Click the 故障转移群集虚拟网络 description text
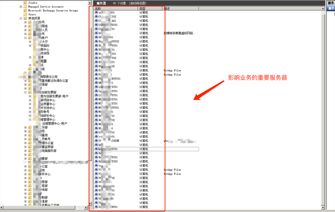 (180, 33)
